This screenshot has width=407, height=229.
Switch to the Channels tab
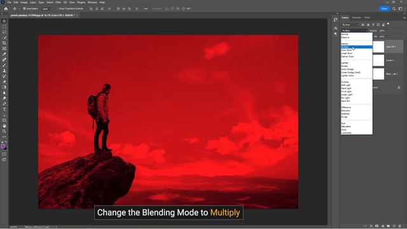tap(356, 18)
